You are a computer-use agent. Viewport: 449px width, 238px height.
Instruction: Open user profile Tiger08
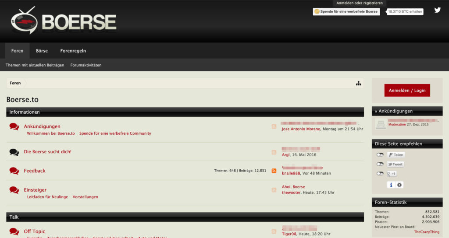pos(289,234)
